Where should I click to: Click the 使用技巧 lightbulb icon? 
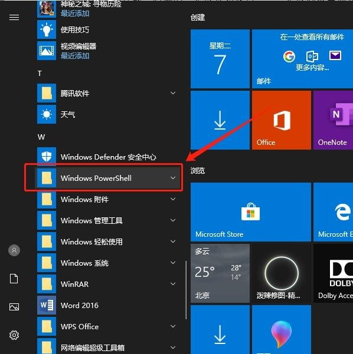pyautogui.click(x=47, y=29)
